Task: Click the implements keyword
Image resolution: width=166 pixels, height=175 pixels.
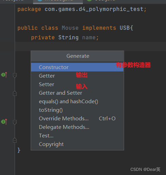Action: coord(99,28)
